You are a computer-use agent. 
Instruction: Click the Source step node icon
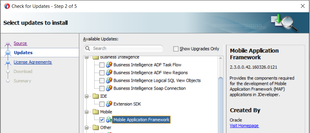(8, 44)
